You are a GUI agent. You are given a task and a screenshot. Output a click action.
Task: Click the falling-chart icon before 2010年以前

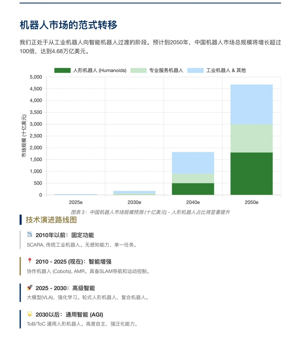click(29, 234)
